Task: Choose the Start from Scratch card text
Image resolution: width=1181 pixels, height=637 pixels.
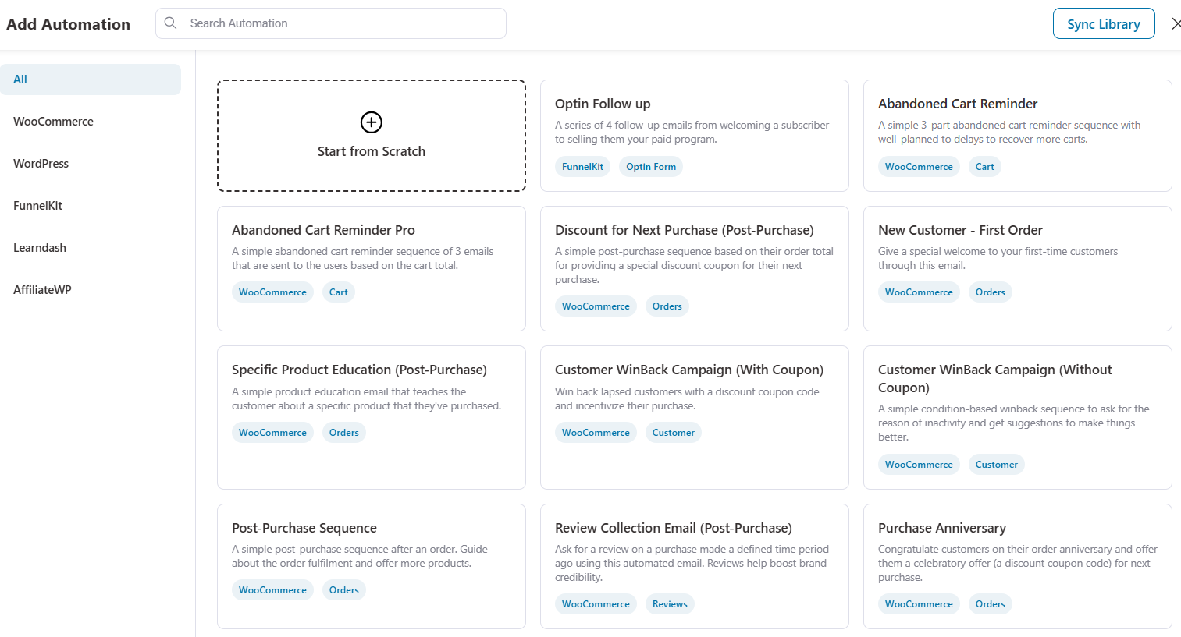Action: click(x=372, y=151)
